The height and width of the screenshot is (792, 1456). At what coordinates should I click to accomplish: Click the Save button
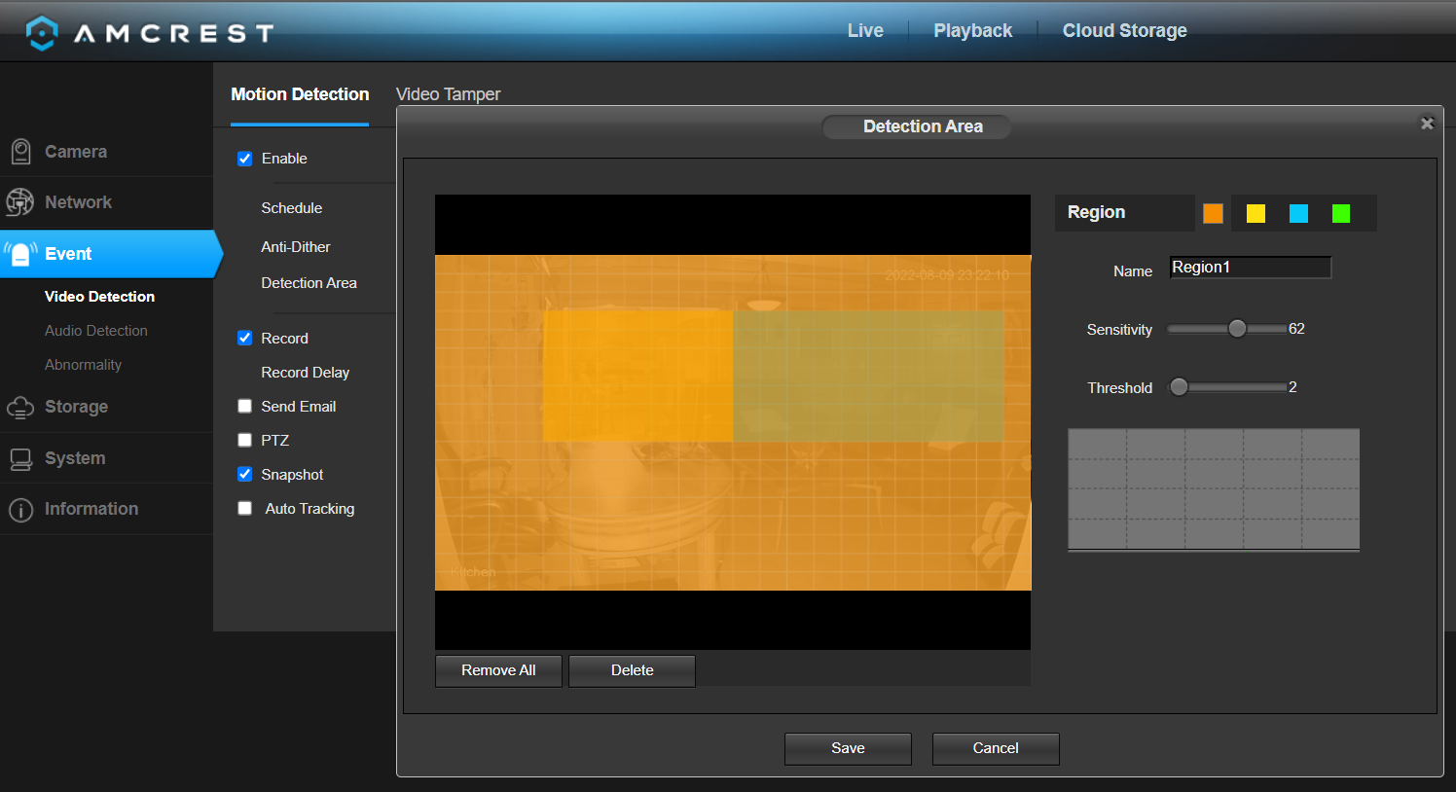(848, 748)
